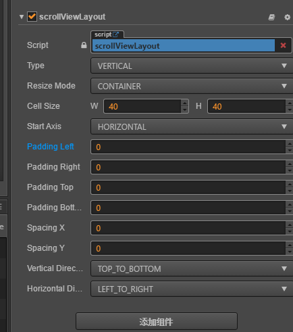Click the Start Axis label

point(44,126)
